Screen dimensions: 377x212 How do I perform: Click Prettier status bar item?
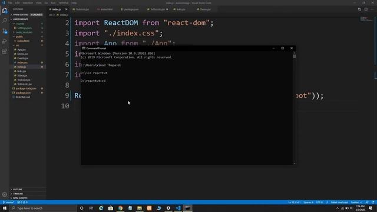pyautogui.click(x=356, y=202)
